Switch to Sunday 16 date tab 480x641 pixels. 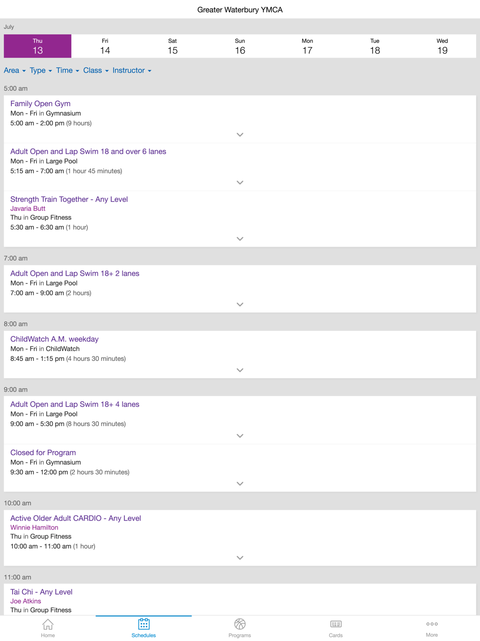[x=240, y=46]
